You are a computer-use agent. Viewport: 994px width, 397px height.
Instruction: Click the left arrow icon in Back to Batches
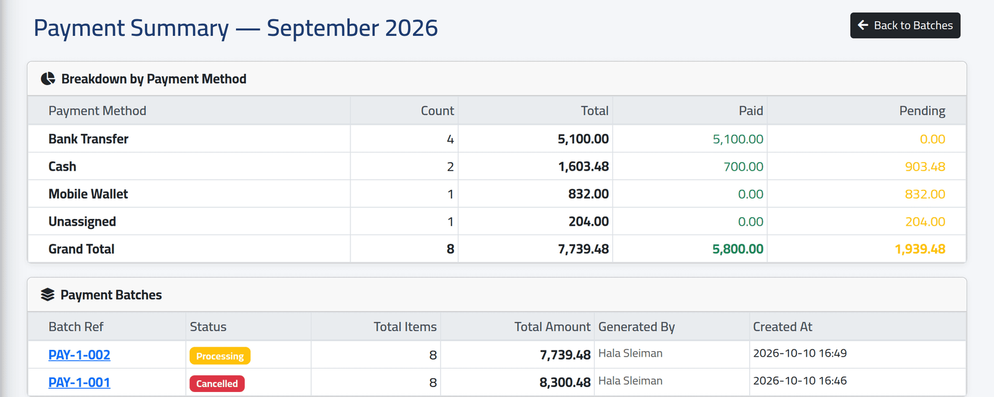863,25
